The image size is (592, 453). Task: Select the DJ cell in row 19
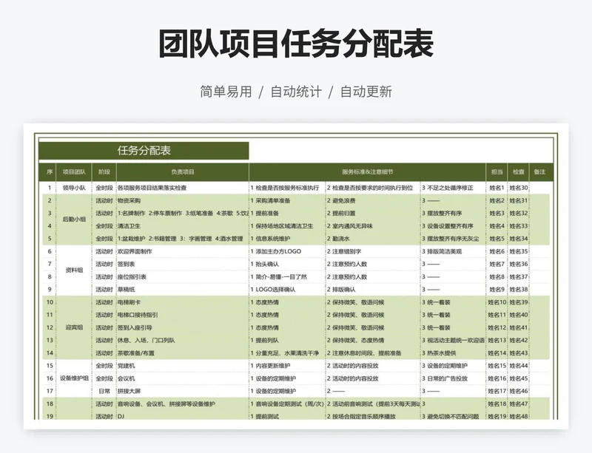(x=183, y=416)
